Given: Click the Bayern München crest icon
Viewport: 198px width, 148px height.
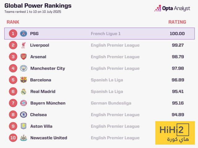Looking at the screenshot, I should pyautogui.click(x=24, y=103).
